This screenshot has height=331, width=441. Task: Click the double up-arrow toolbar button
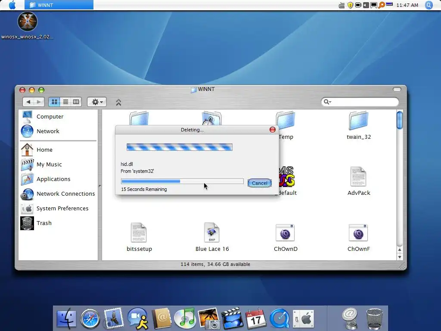pyautogui.click(x=118, y=102)
